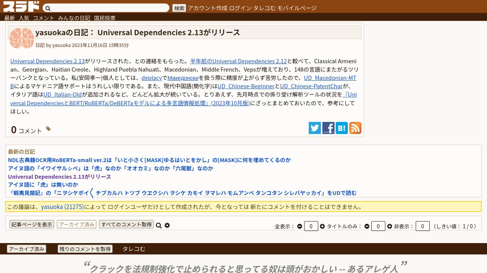Open ログイン link
The image size is (487, 273).
240,8
